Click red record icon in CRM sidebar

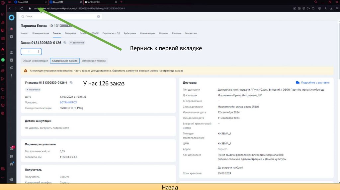[x=12, y=29]
